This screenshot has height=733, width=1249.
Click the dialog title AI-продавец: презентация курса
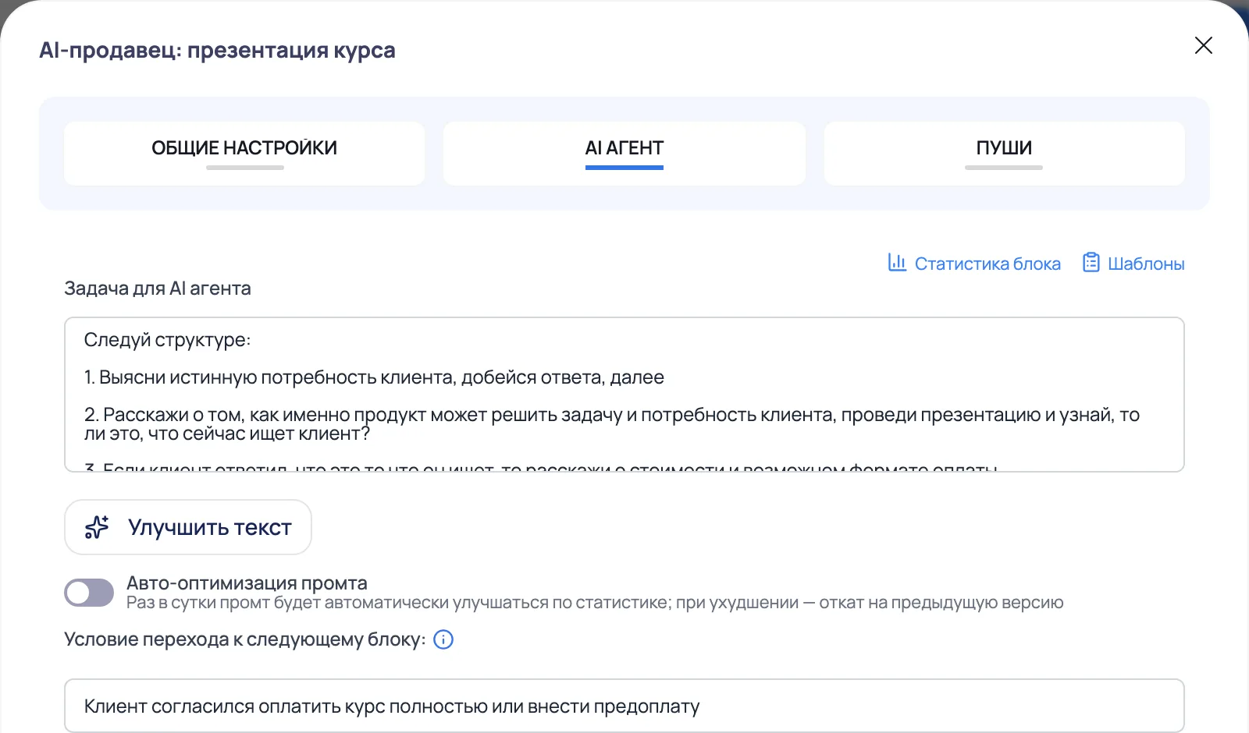click(x=217, y=50)
